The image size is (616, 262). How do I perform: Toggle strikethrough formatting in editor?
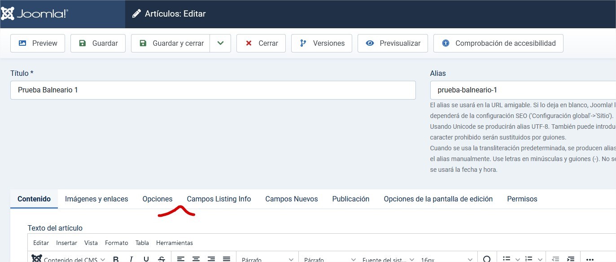tap(162, 259)
